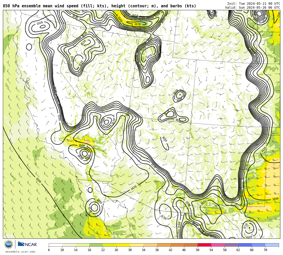Pick the periwinkle 66–70 kts colorbar segment
This screenshot has width=283, height=255.
[258, 245]
